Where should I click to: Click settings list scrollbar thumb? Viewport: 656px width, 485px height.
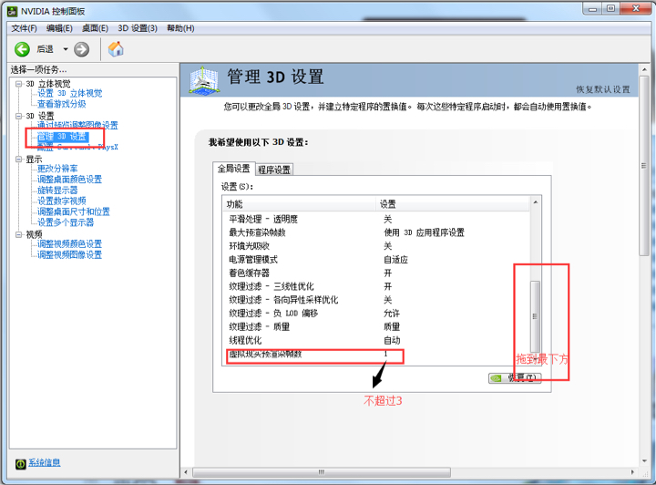click(x=535, y=316)
